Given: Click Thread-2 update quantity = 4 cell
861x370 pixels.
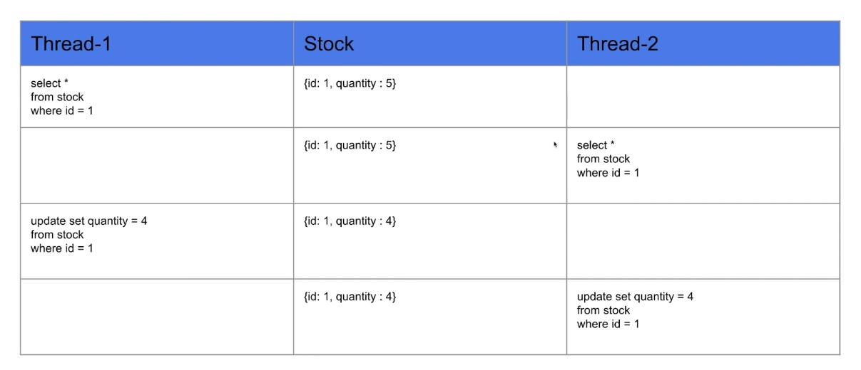Looking at the screenshot, I should pos(703,317).
